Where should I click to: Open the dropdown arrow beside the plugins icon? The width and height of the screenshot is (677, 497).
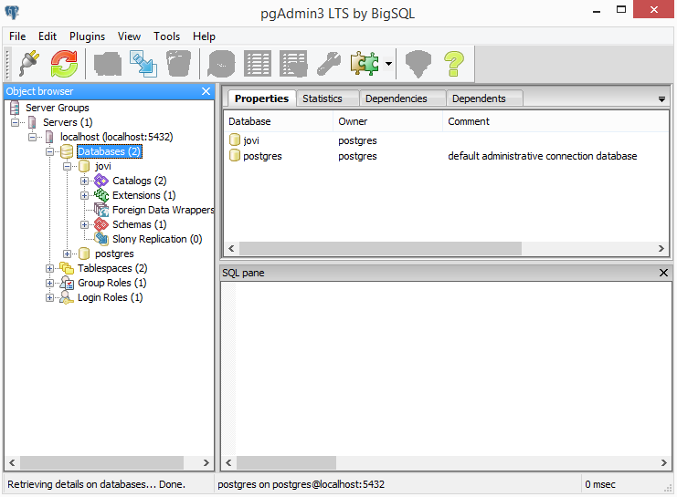388,64
